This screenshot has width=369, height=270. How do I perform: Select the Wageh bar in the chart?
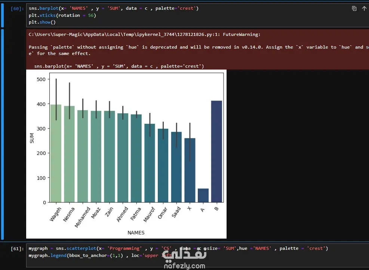(56, 153)
